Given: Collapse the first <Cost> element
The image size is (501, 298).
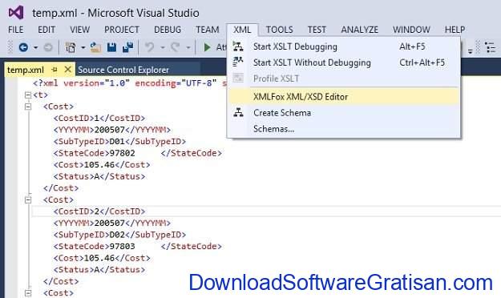Looking at the screenshot, I should (28, 107).
